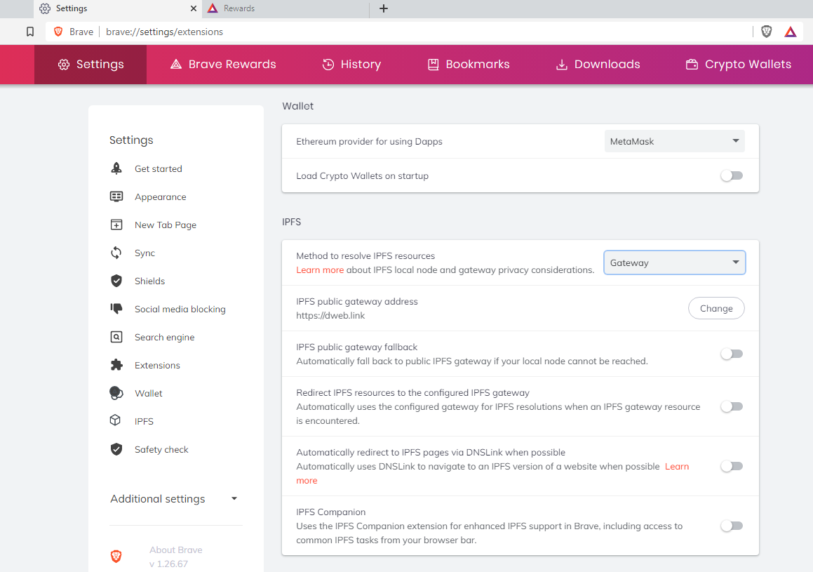Viewport: 813px width, 572px height.
Task: Open Crypto Wallets in top navigation
Action: pos(738,65)
